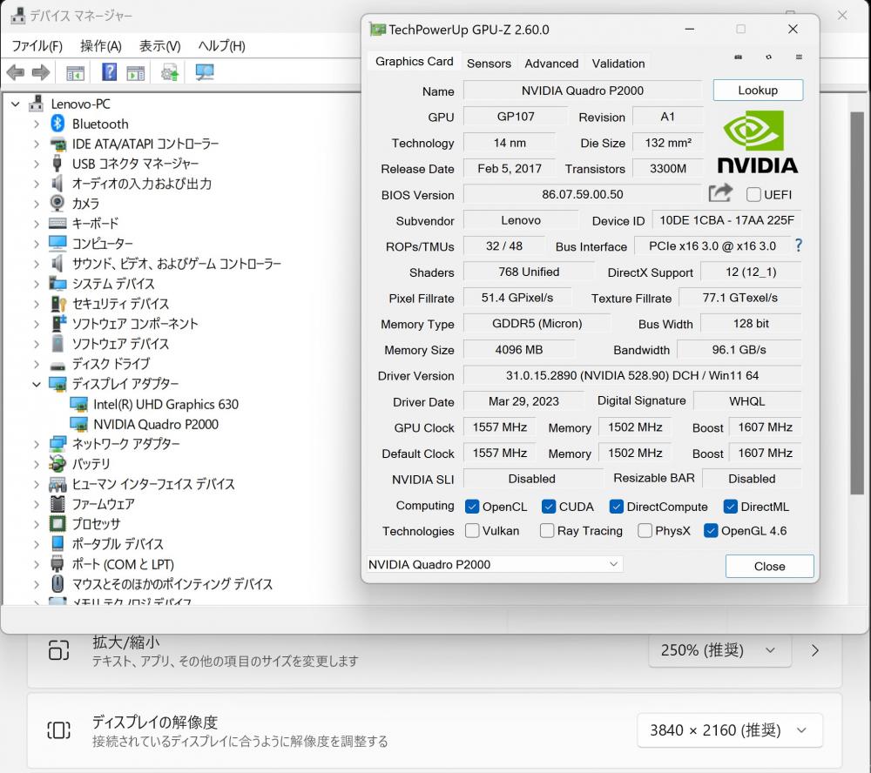Click the Close button in GPU-Z
Viewport: 871px width, 773px height.
(x=769, y=566)
